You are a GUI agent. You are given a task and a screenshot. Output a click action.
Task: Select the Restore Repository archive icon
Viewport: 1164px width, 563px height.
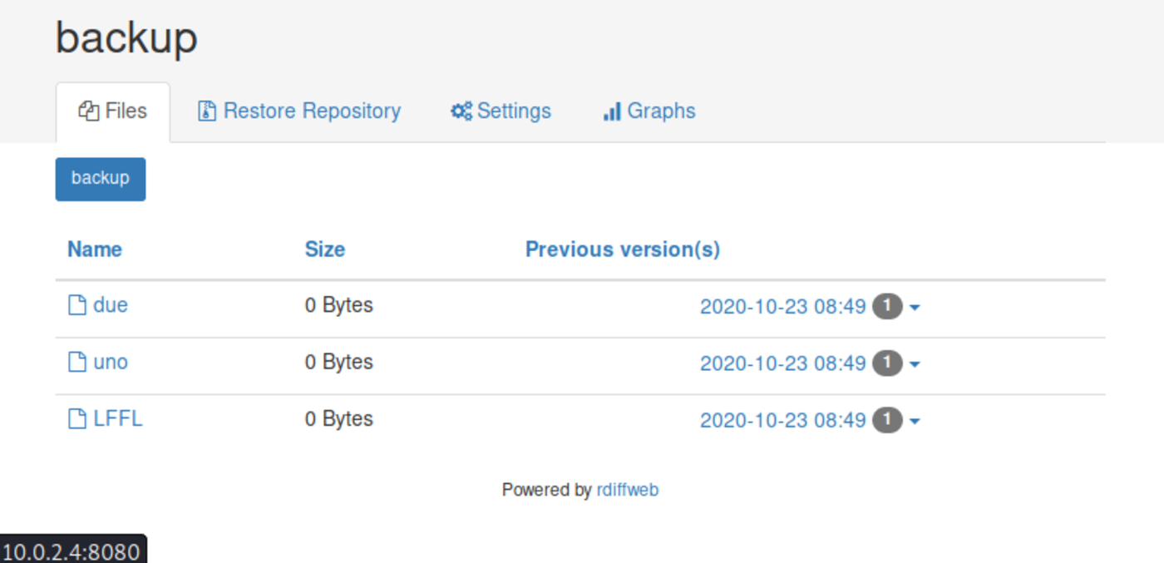coord(206,110)
